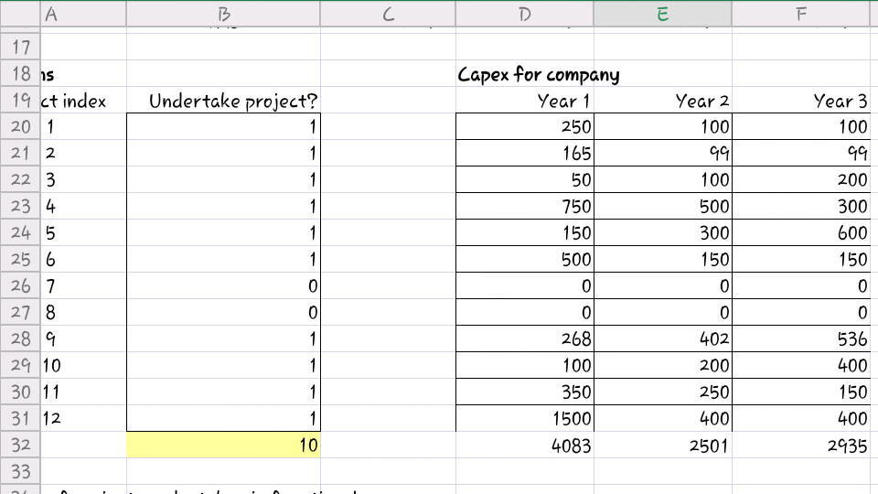Select Year 3 cell in row 29

coord(801,365)
